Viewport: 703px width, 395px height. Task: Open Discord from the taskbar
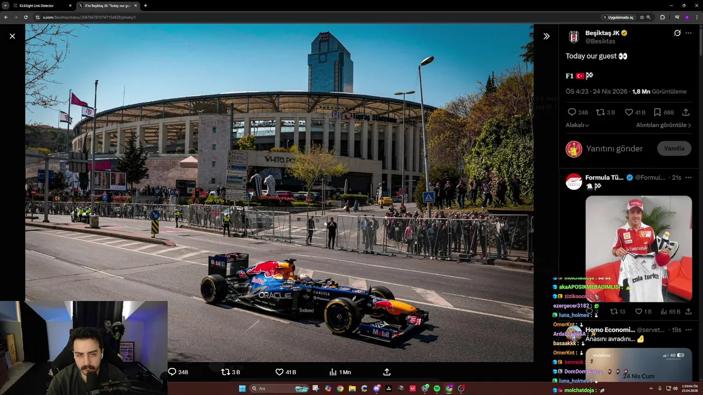pyautogui.click(x=376, y=388)
